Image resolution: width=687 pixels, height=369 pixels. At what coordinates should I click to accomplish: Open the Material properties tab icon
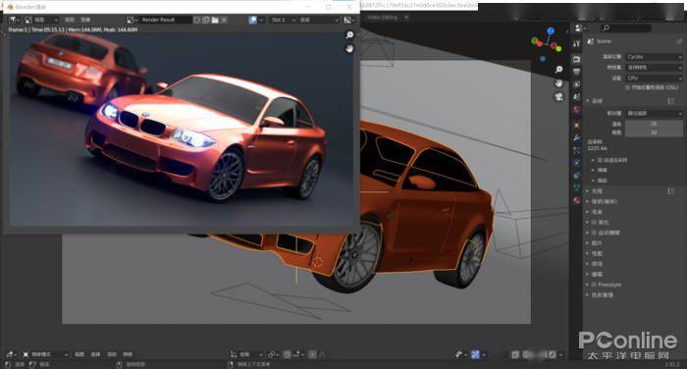pos(577,200)
